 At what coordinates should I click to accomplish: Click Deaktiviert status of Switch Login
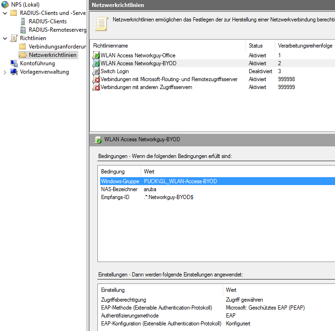(260, 71)
